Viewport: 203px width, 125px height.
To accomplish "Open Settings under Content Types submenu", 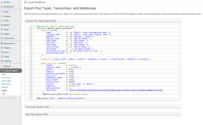I will (x=5, y=87).
